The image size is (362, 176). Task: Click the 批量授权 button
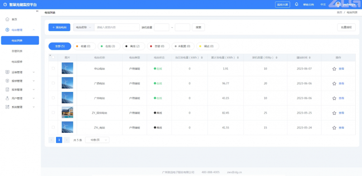click(x=346, y=27)
